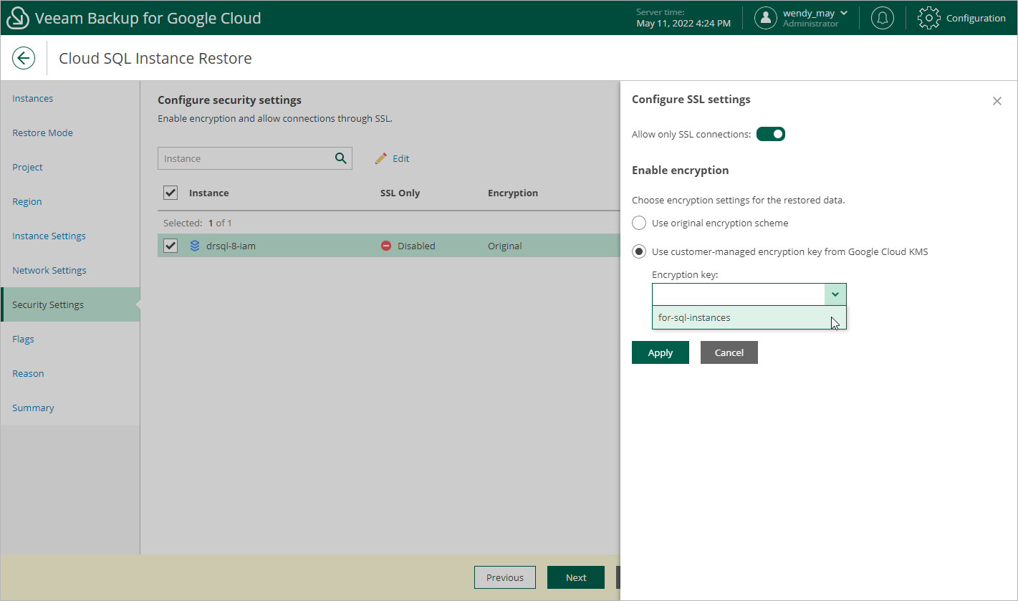1018x601 pixels.
Task: Toggle the select-all Instance header checkbox
Action: (x=171, y=193)
